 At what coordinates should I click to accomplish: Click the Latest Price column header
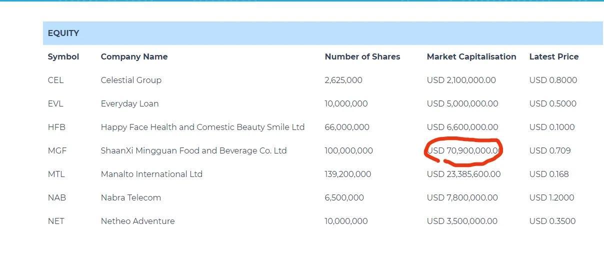[553, 57]
